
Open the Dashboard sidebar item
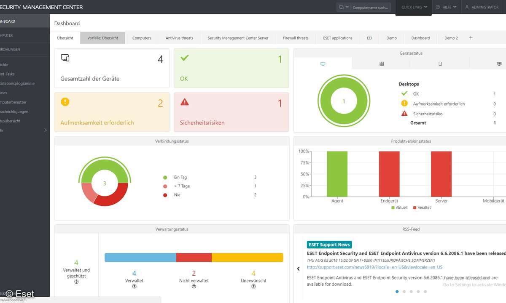click(25, 21)
